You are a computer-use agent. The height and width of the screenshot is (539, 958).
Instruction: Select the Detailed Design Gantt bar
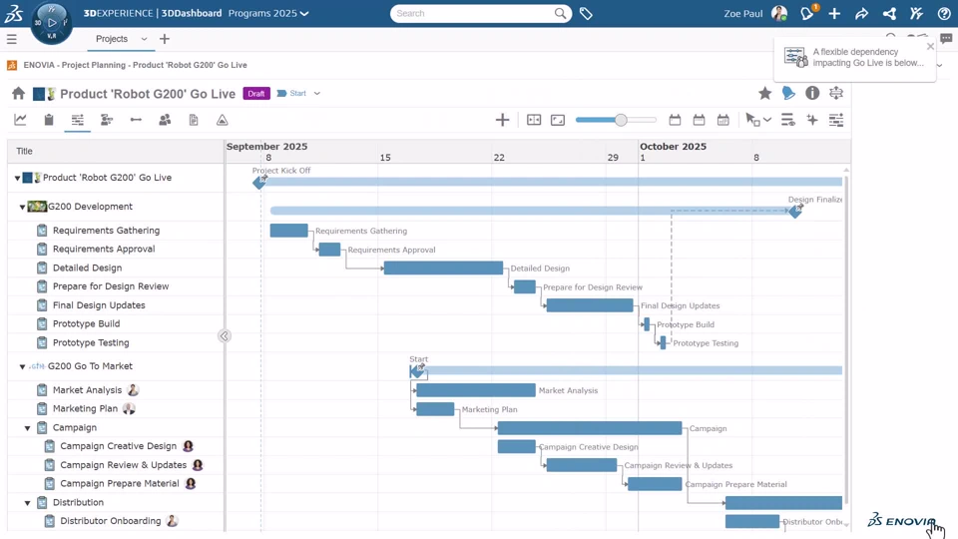coord(443,268)
